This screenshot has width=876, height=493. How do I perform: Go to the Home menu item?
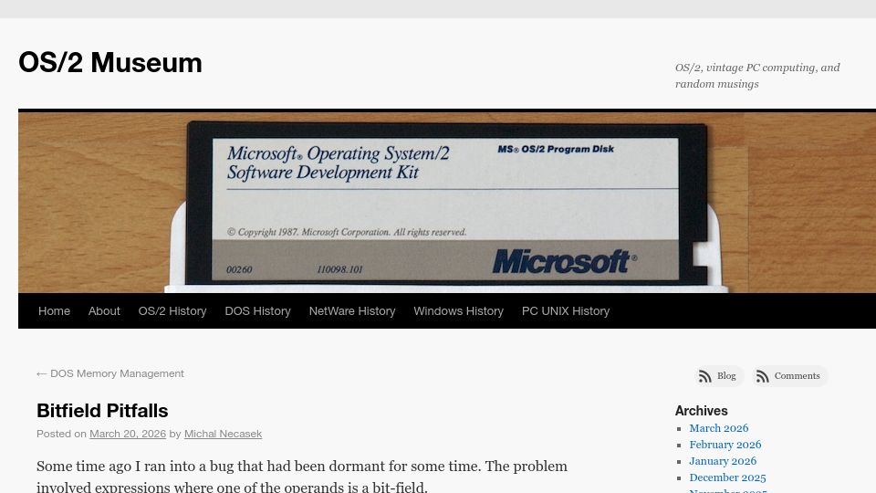[x=54, y=310]
